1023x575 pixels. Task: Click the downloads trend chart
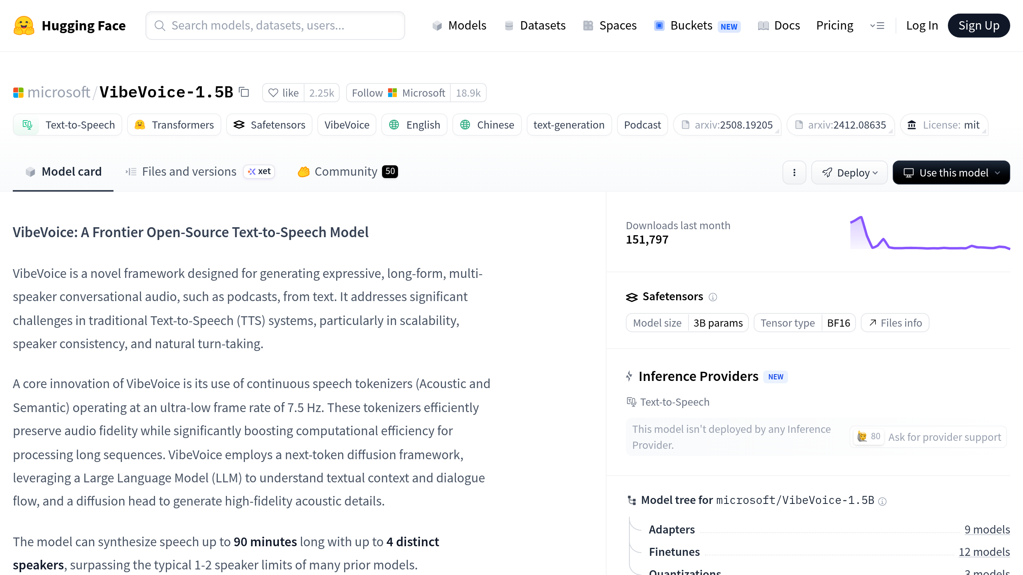pyautogui.click(x=929, y=233)
